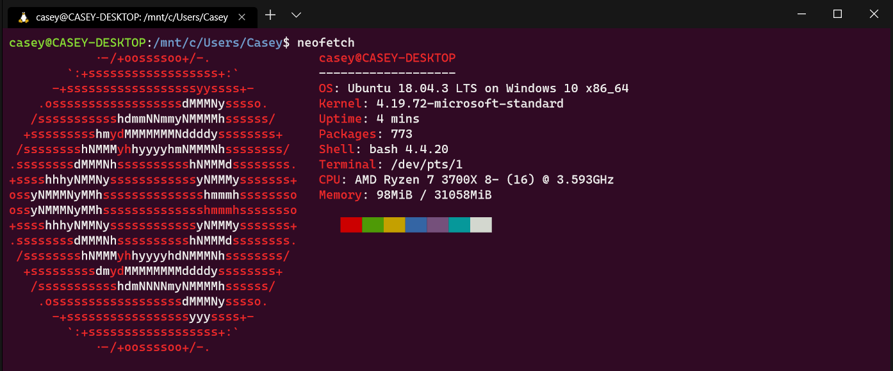Maximize the terminal window
The width and height of the screenshot is (893, 371).
[x=837, y=13]
